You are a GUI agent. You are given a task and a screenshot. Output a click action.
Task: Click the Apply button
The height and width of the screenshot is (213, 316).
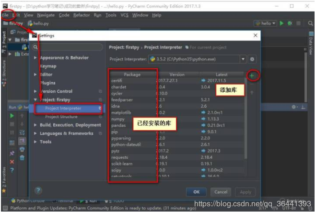coord(246,192)
